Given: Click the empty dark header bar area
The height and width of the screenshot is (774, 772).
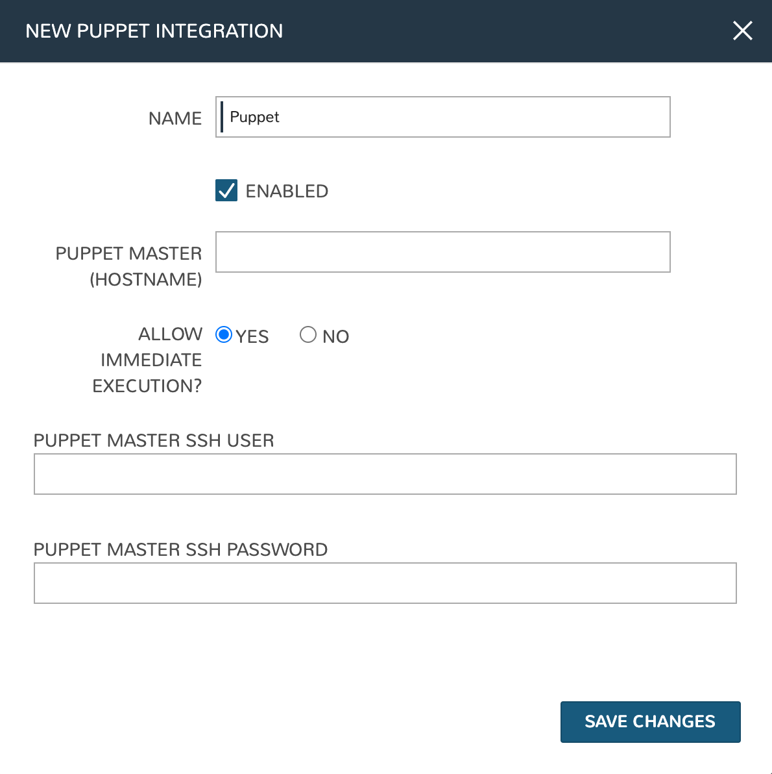Looking at the screenshot, I should pos(506,31).
